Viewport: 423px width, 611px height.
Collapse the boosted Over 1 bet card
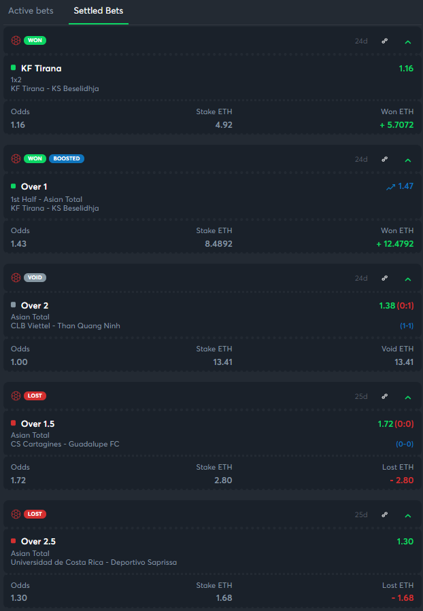point(407,160)
